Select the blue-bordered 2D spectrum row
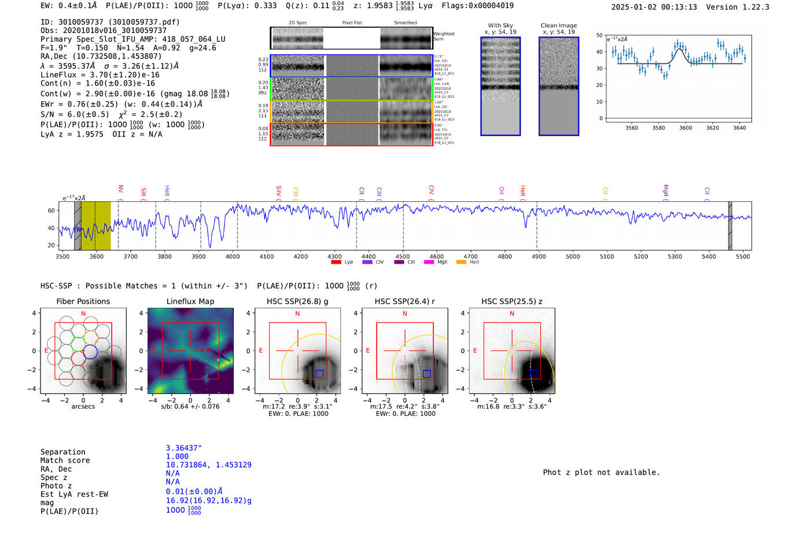Viewport: 810px width, 551px height. (x=351, y=66)
